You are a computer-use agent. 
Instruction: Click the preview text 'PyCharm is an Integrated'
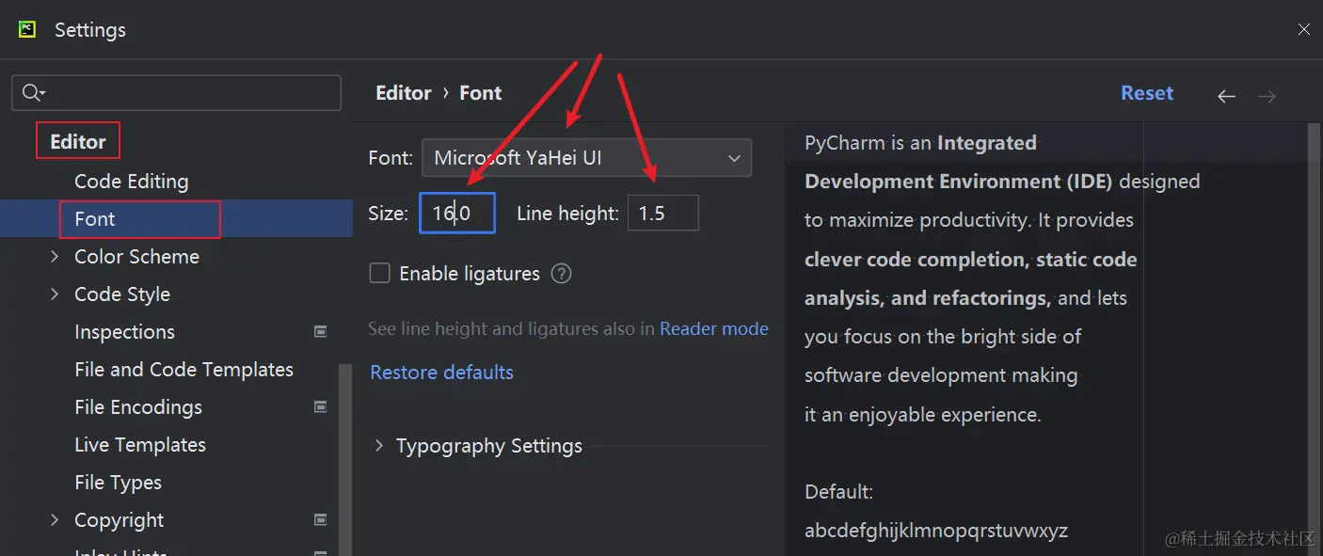[x=920, y=143]
